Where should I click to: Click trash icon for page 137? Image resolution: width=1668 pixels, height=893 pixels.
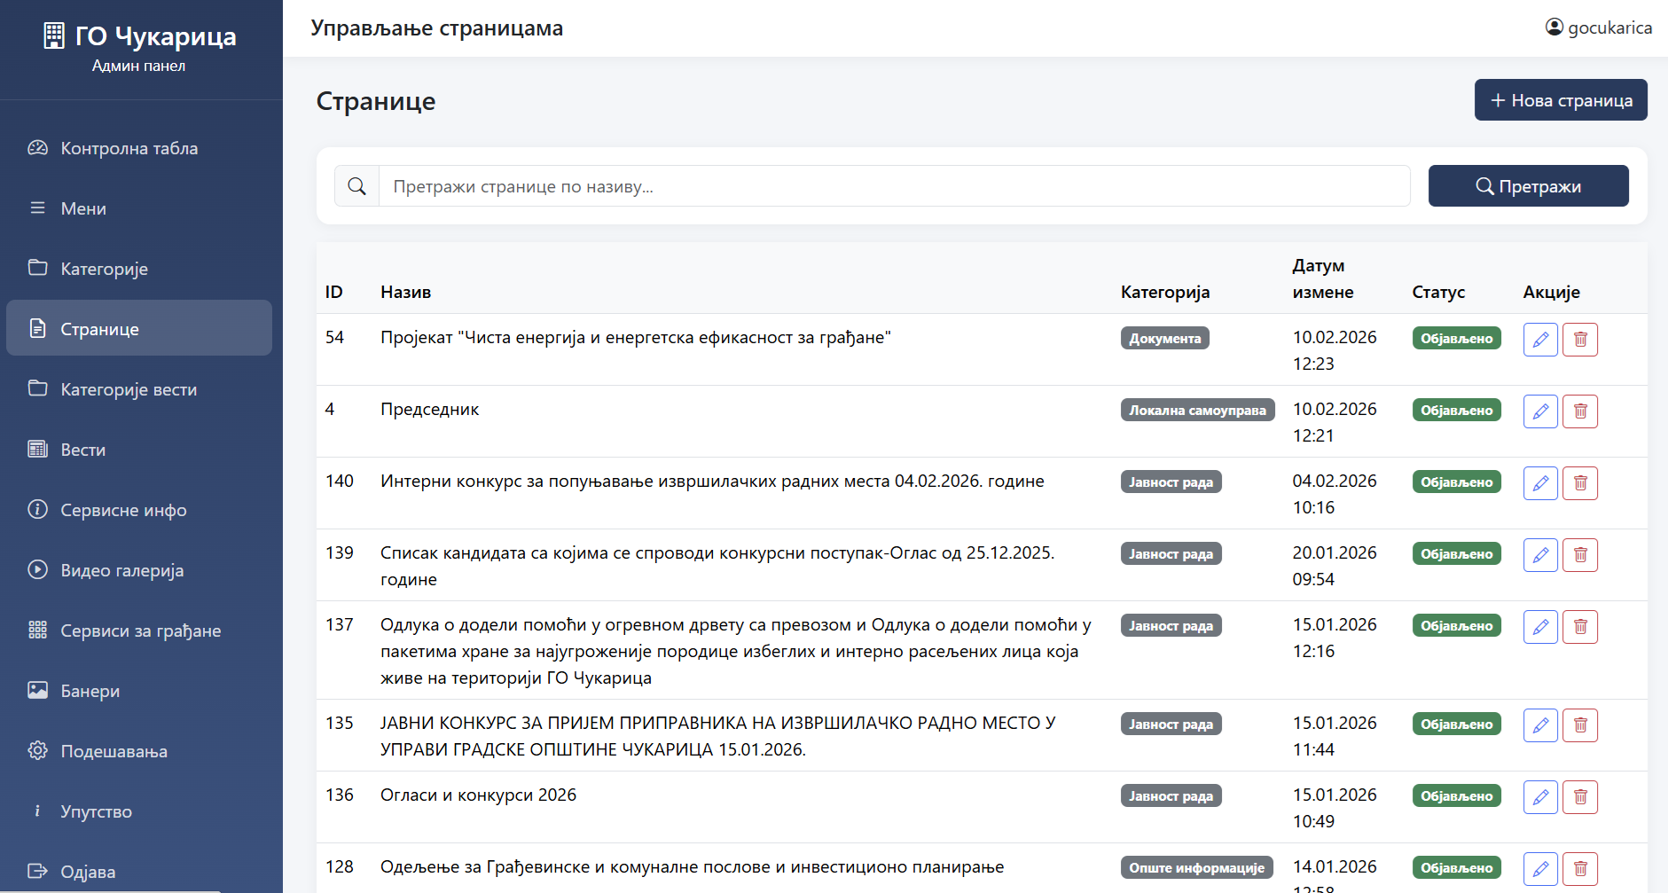(1579, 627)
